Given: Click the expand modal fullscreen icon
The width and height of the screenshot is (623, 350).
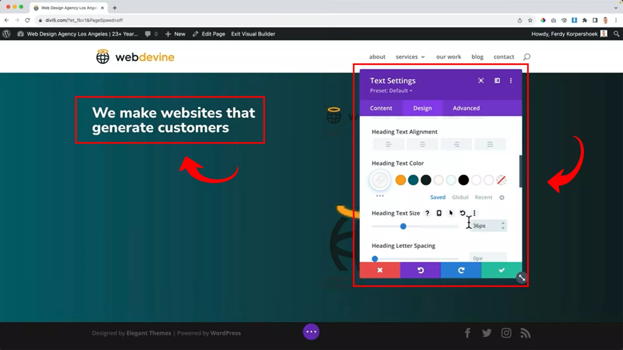Looking at the screenshot, I should pyautogui.click(x=481, y=81).
